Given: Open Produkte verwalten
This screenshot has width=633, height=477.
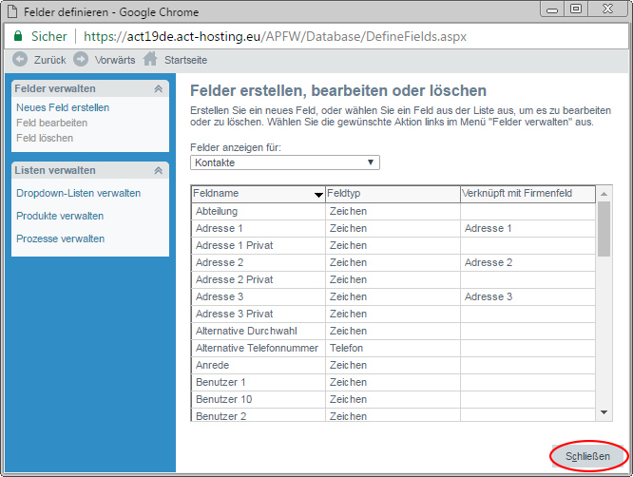Looking at the screenshot, I should pyautogui.click(x=60, y=216).
